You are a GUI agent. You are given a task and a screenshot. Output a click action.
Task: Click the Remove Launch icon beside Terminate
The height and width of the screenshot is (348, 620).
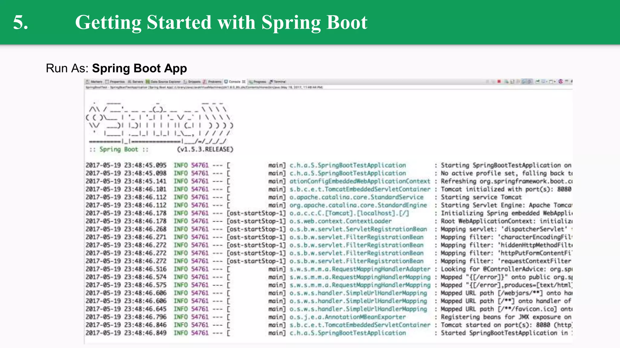tap(493, 82)
